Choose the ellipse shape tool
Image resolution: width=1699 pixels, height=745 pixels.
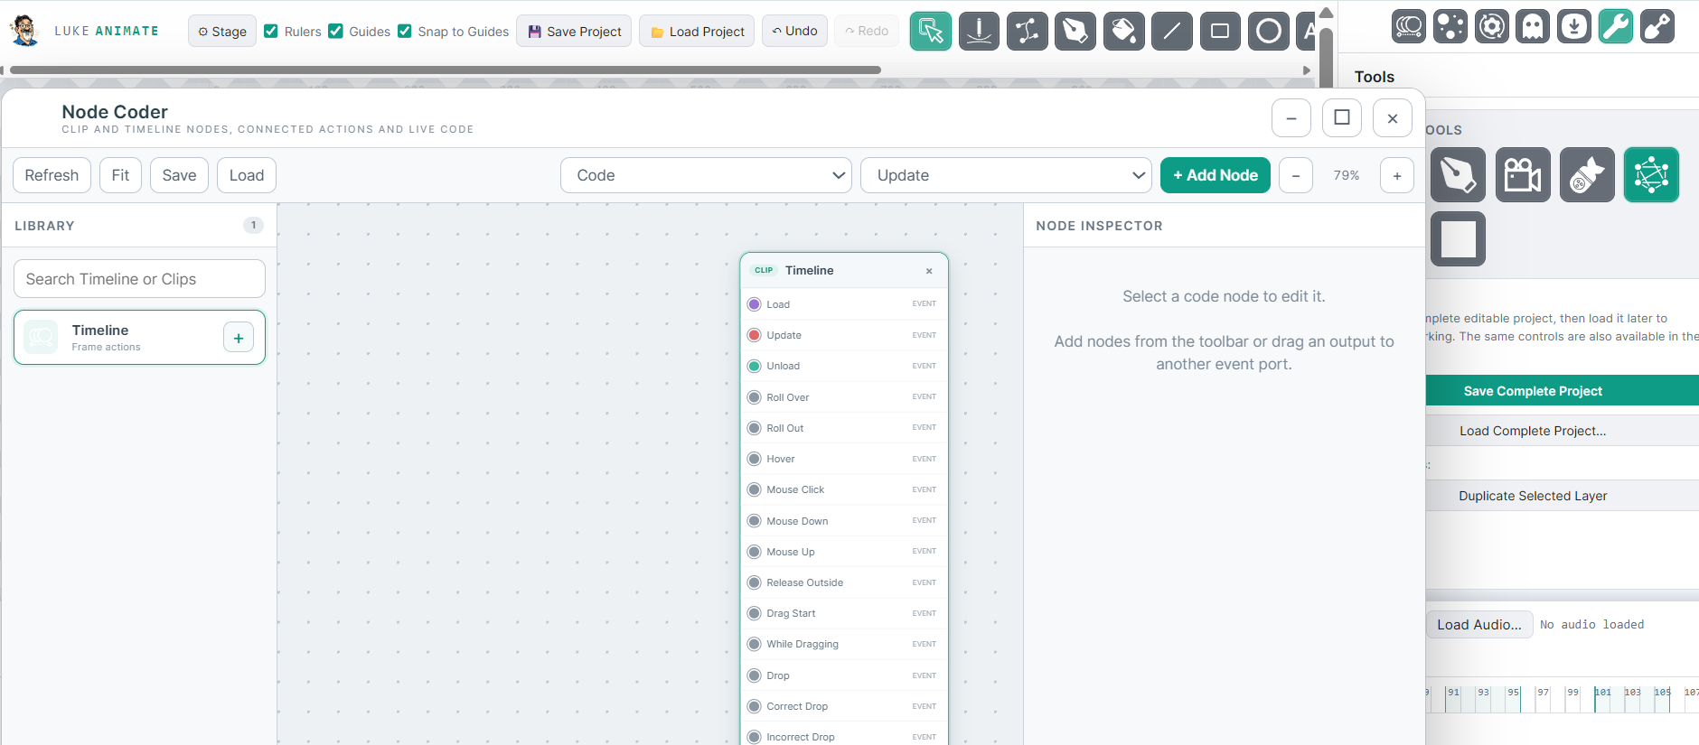(1269, 32)
